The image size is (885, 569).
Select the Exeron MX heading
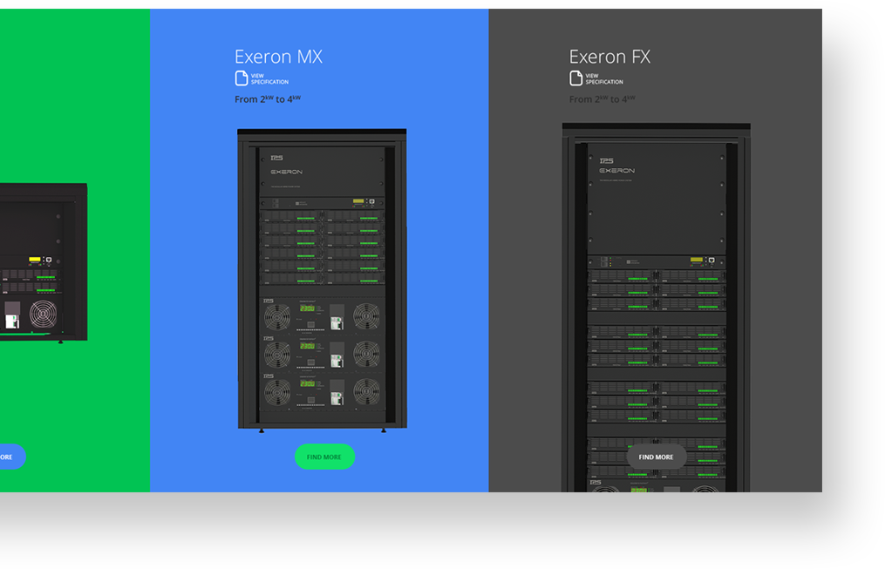pyautogui.click(x=278, y=57)
